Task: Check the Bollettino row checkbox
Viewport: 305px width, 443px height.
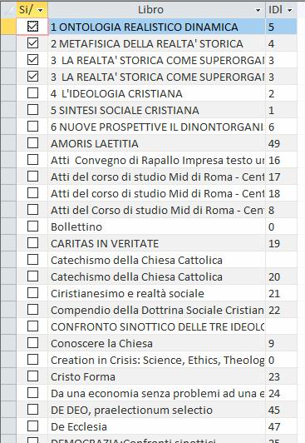Action: click(x=32, y=226)
